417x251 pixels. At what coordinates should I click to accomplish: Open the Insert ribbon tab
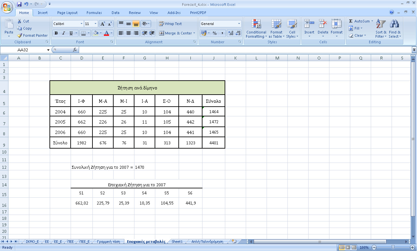click(43, 13)
